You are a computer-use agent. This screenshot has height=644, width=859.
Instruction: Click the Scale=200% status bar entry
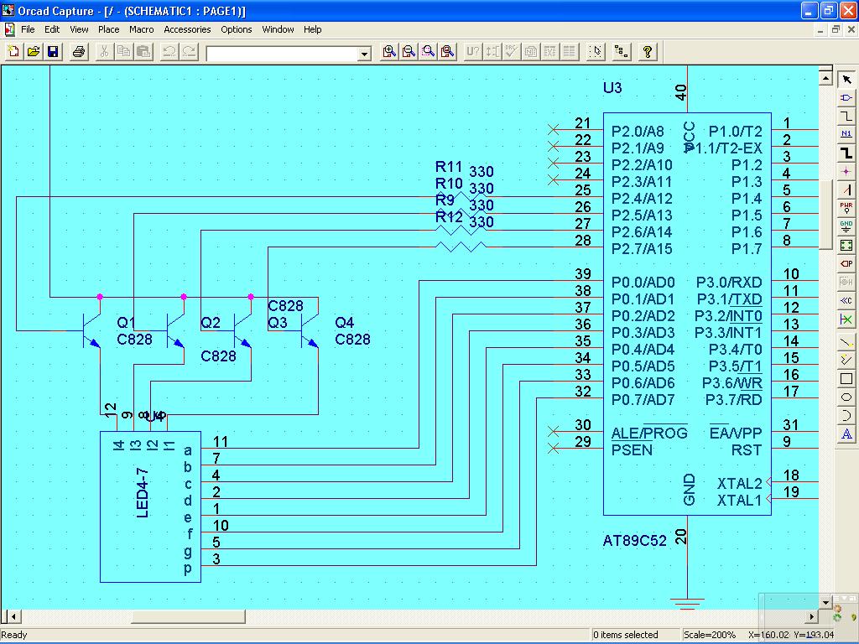pyautogui.click(x=710, y=635)
